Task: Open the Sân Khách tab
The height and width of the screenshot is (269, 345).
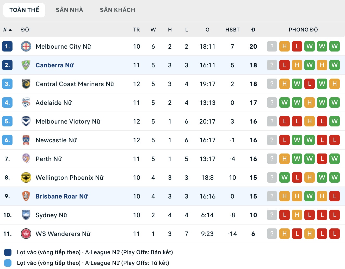Action: click(x=118, y=10)
